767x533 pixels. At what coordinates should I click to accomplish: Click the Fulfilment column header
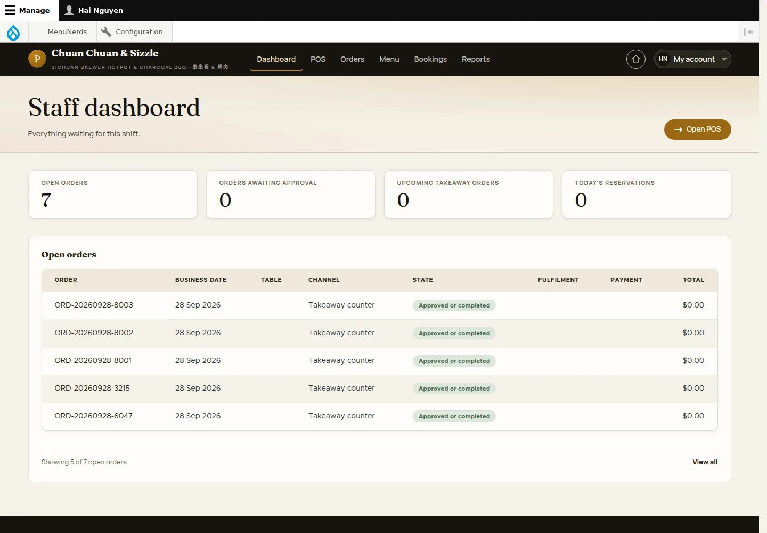point(558,280)
